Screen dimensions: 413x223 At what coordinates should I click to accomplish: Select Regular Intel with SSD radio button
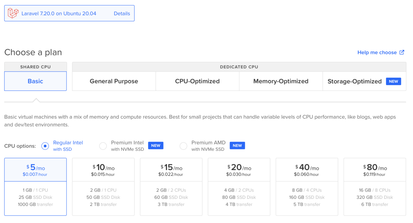[x=45, y=146]
